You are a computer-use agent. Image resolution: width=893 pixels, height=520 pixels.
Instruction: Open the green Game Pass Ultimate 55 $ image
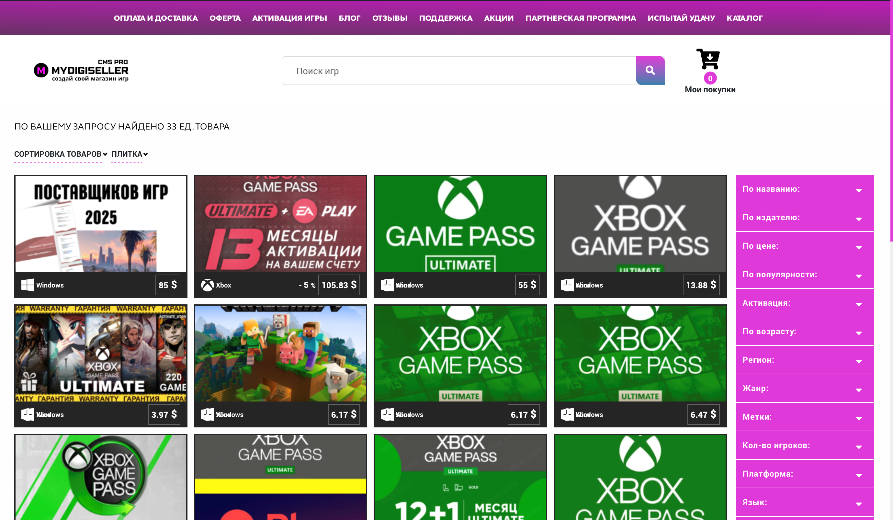coord(460,224)
